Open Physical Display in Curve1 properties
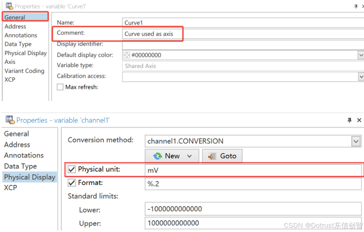This screenshot has height=232, width=364. (x=26, y=53)
